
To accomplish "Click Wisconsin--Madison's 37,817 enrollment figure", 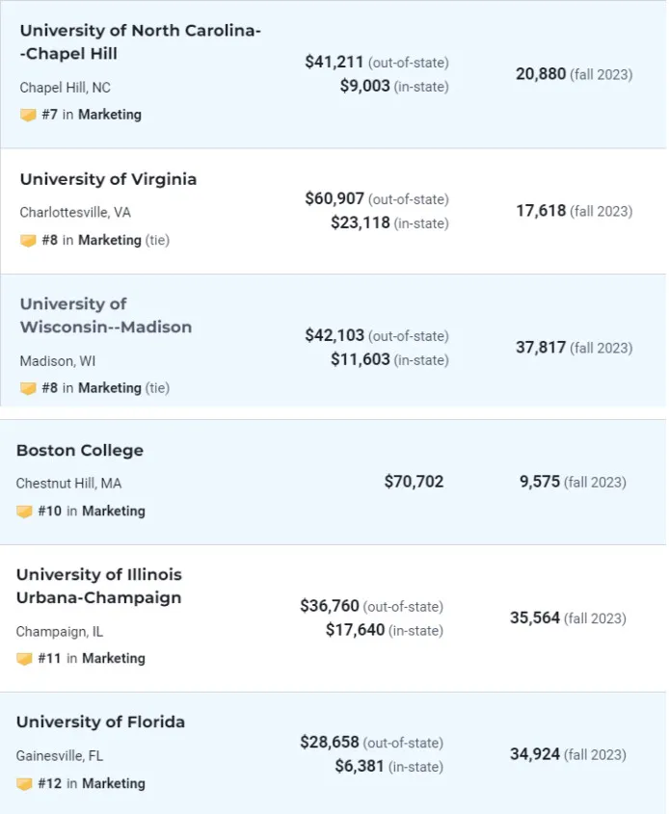I will tap(541, 348).
